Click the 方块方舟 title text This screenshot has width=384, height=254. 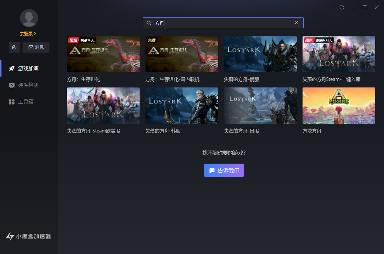coord(312,131)
